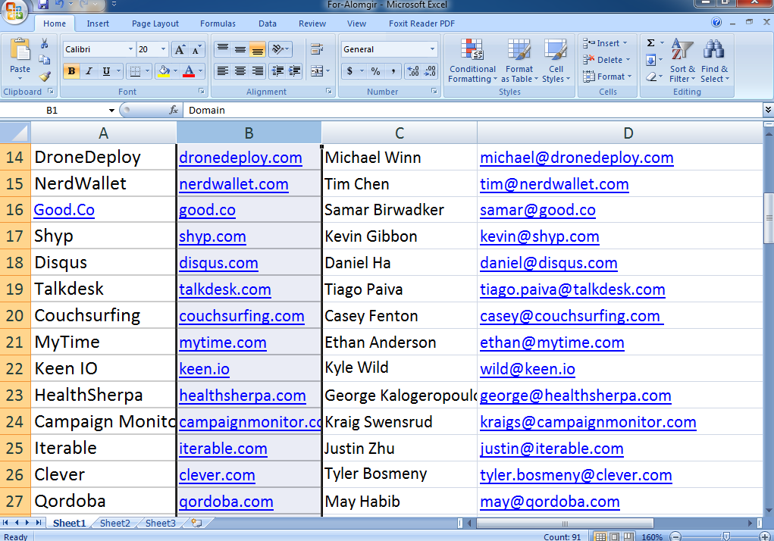Screen dimensions: 774x541
Task: Select the Format Painter tool
Action: click(x=45, y=75)
